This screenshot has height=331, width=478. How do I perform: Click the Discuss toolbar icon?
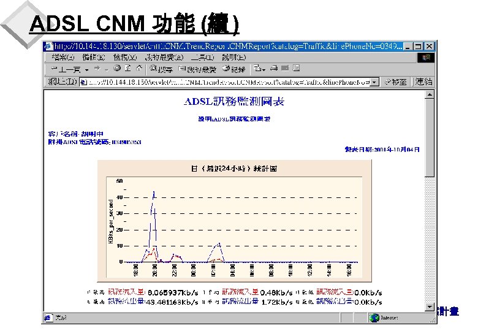297,68
